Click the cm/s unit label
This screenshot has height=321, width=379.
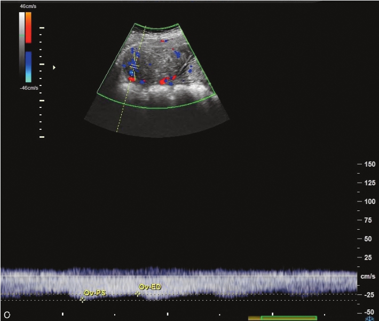368,276
